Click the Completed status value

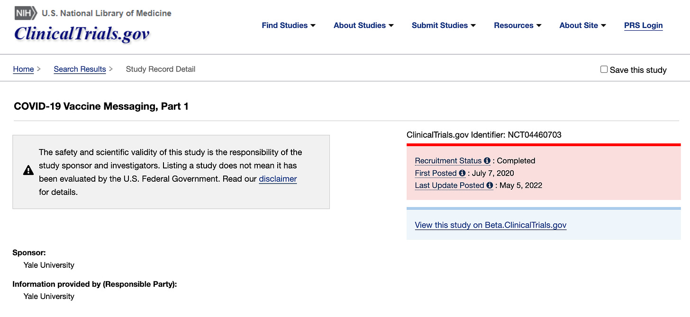[516, 161]
